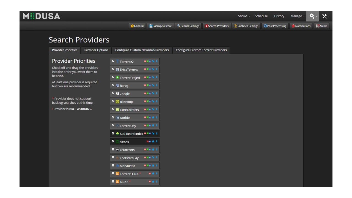The height and width of the screenshot is (198, 352).
Task: Click the move arrows on the Torrentz2 row
Action: click(156, 62)
